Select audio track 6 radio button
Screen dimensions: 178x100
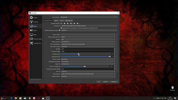point(77,23)
